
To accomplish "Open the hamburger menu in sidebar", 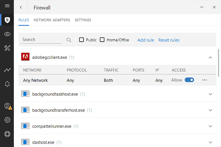I will 7,6.
